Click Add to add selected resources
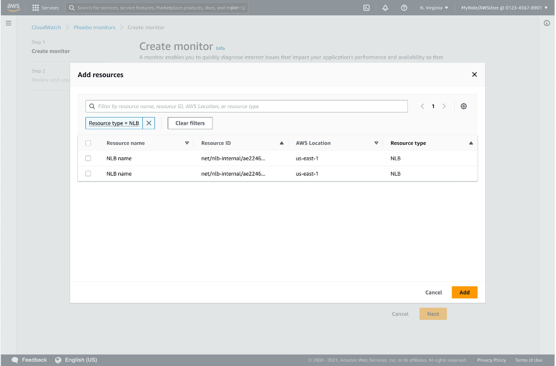Screen dimensions: 556x366 (464, 292)
